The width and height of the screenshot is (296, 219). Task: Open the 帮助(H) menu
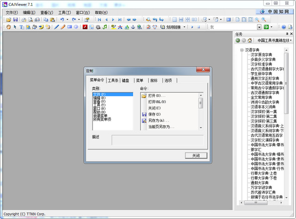(101, 13)
